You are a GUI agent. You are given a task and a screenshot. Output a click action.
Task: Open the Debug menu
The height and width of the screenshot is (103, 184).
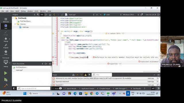pyautogui.click(x=23, y=11)
